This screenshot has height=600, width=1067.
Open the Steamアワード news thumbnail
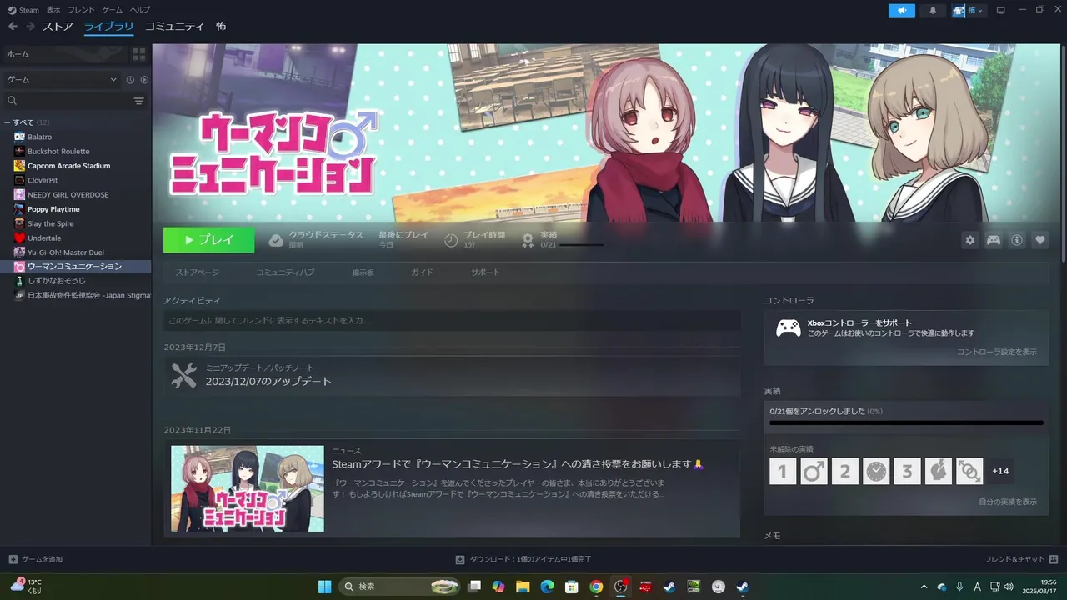click(248, 488)
